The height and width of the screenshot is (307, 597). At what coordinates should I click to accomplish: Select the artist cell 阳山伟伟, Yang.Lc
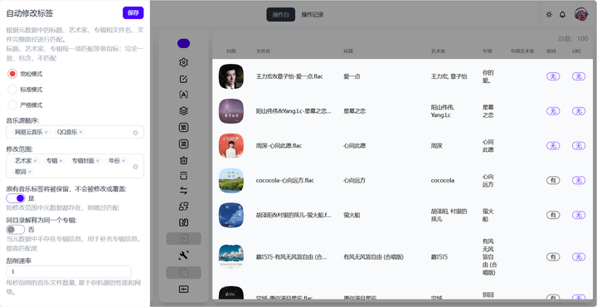443,111
